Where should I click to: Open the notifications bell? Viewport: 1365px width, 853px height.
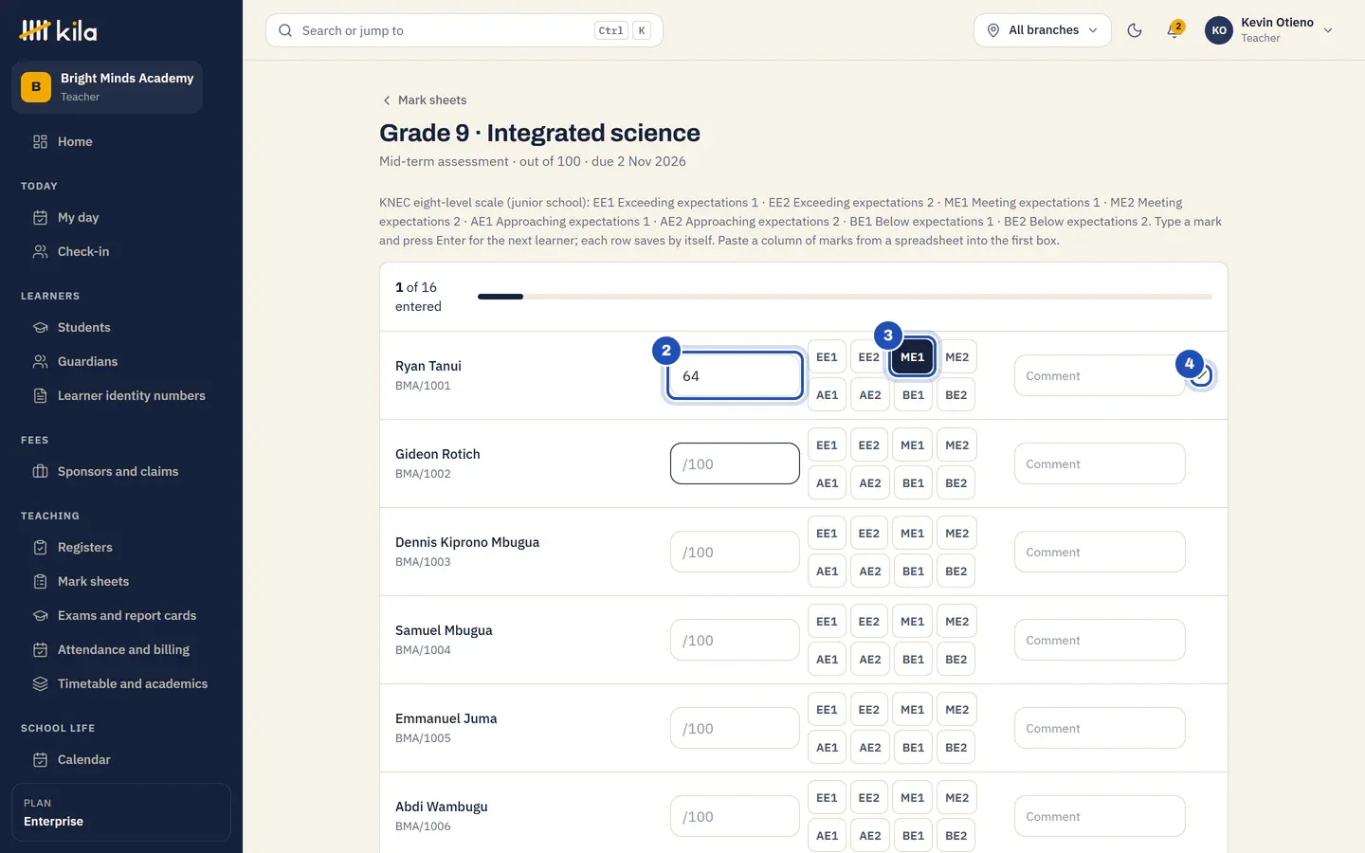pyautogui.click(x=1174, y=30)
